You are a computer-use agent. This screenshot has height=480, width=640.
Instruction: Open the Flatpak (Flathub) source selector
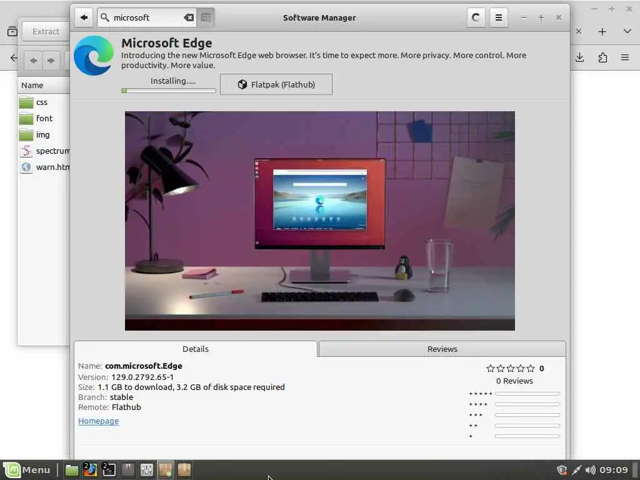tap(276, 84)
